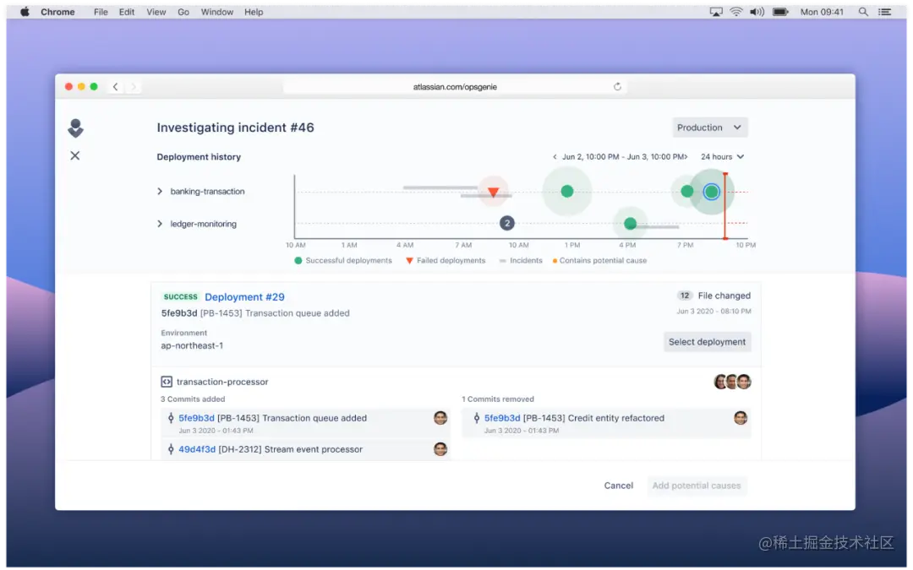Click the author avatar on Stream event processor commit
Image resolution: width=913 pixels, height=570 pixels.
[x=440, y=449]
